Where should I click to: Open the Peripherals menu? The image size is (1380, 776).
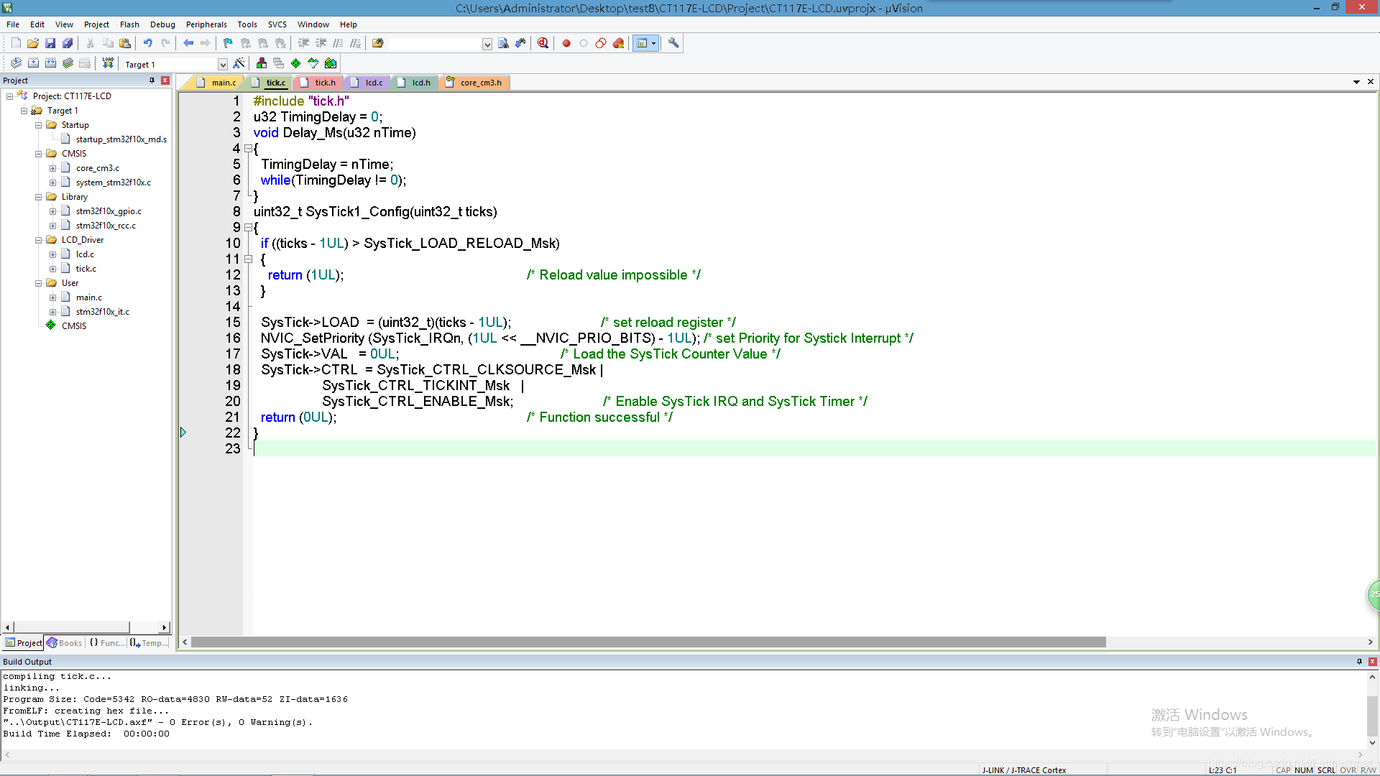(206, 24)
